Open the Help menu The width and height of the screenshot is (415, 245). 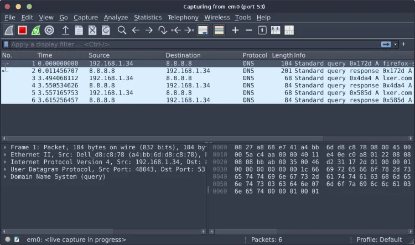[263, 18]
